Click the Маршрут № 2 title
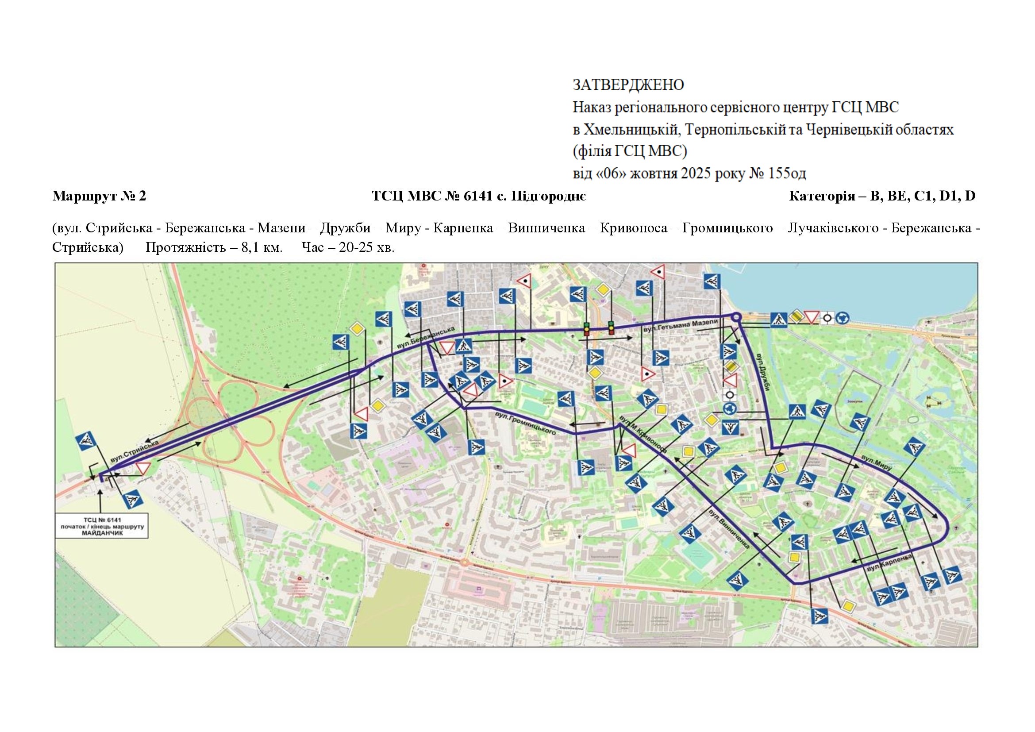Viewport: 1035px width, 732px height. pyautogui.click(x=99, y=196)
